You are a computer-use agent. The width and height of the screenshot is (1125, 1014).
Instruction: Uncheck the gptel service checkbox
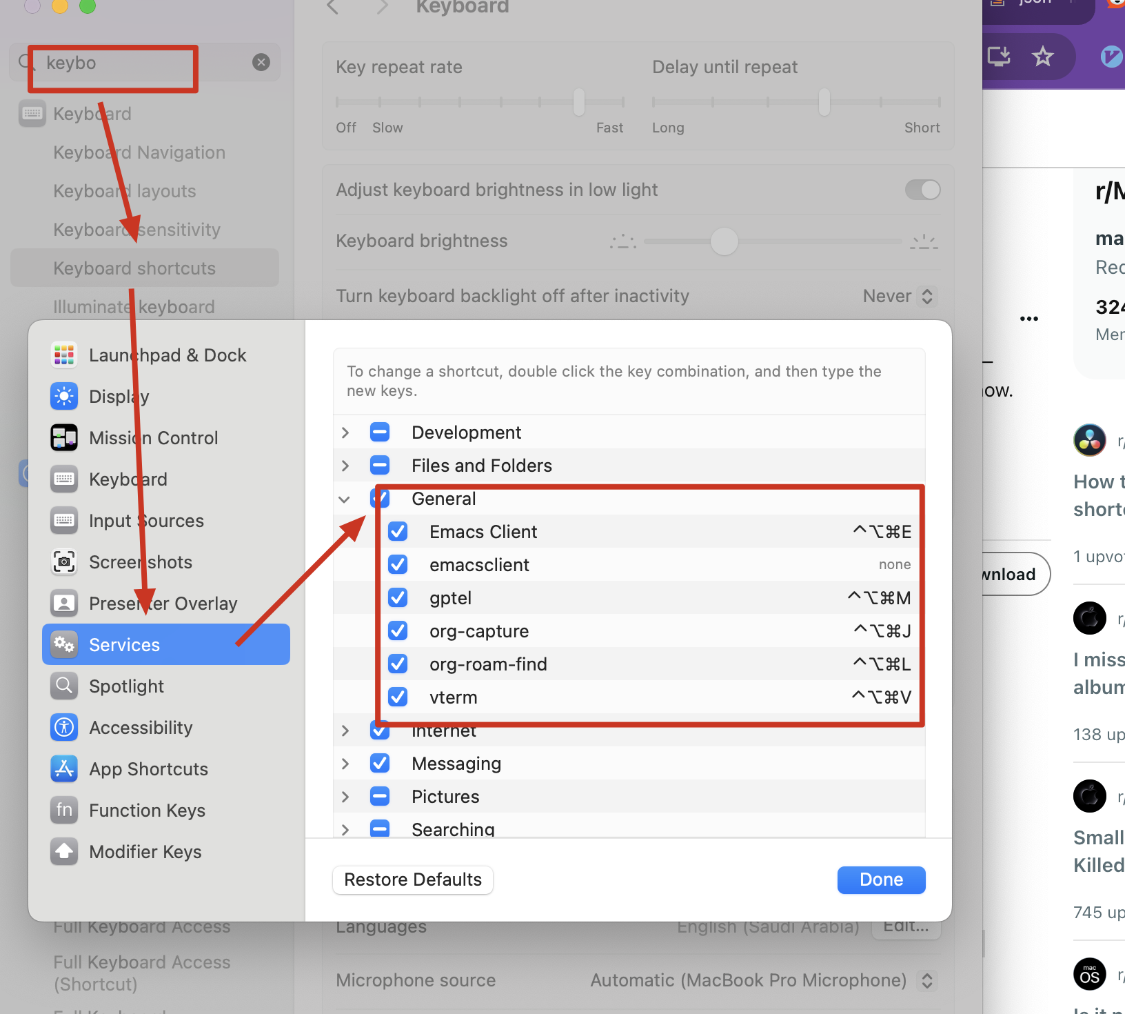[398, 597]
